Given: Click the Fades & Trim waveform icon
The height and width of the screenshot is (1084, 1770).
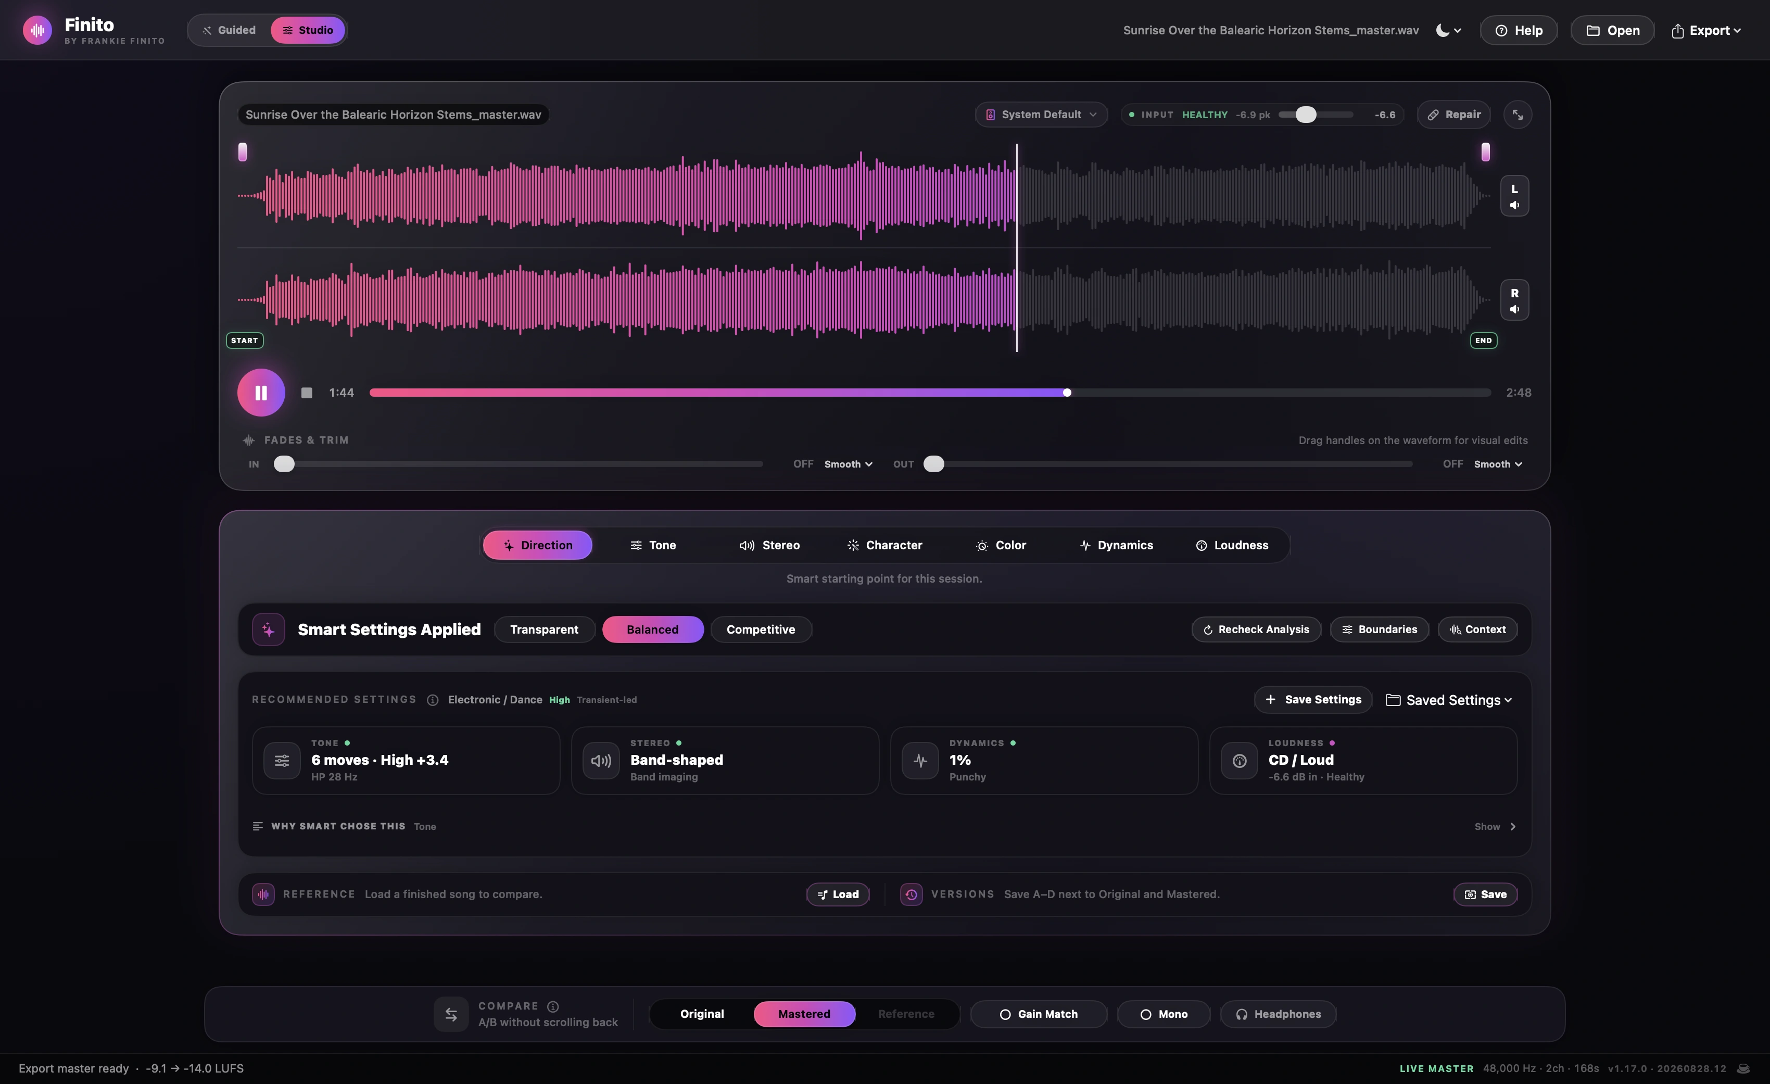Looking at the screenshot, I should click(x=248, y=440).
